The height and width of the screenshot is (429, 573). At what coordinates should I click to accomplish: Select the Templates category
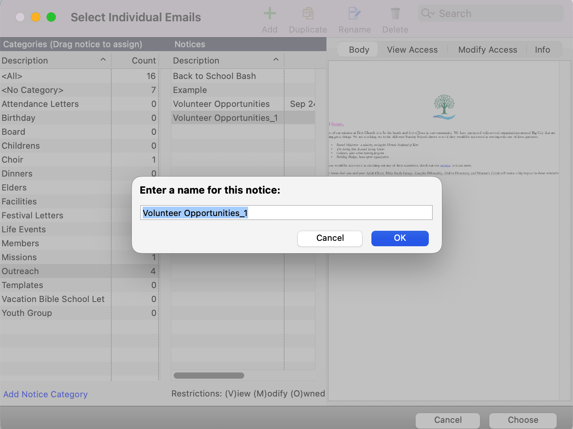(79, 285)
